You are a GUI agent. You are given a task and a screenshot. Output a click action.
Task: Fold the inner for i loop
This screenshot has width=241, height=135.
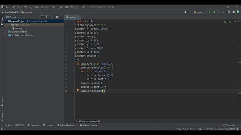point(75,71)
